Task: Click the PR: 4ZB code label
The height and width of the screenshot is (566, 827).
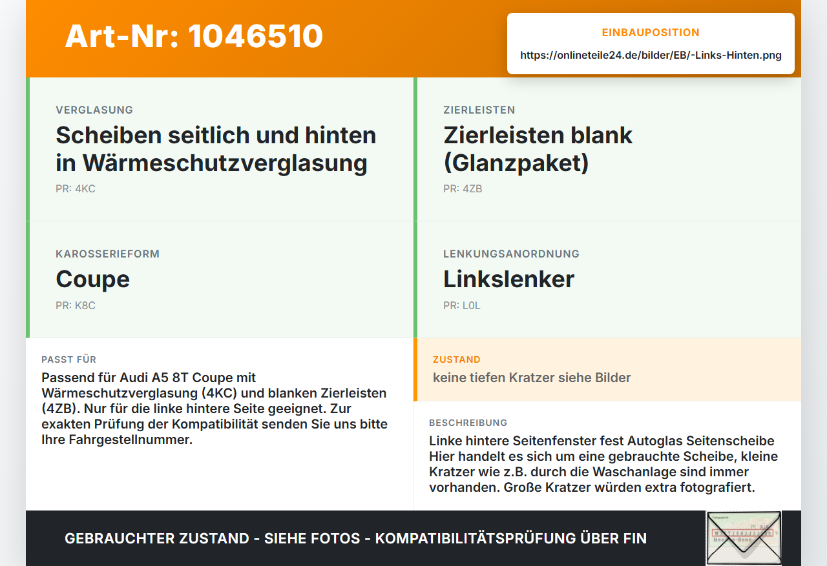Action: pos(463,189)
